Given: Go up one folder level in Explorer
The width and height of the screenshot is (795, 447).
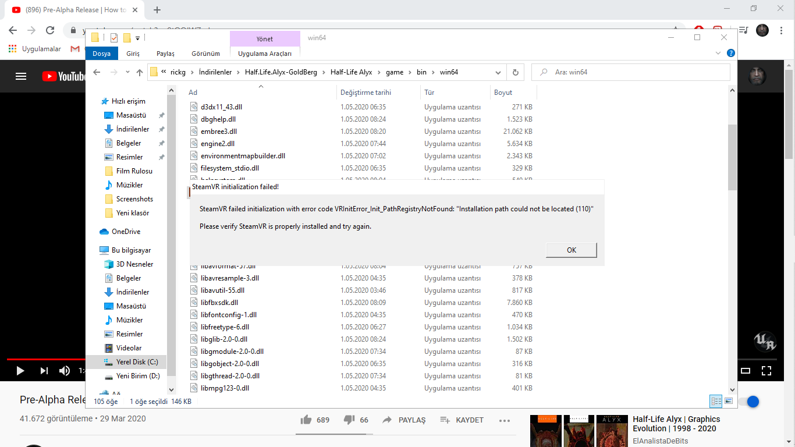Looking at the screenshot, I should 140,72.
